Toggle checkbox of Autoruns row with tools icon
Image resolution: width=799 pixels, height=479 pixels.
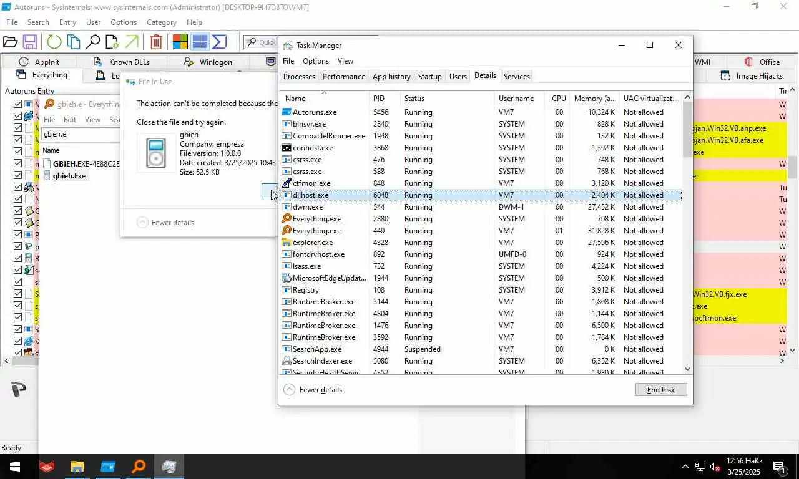18,187
